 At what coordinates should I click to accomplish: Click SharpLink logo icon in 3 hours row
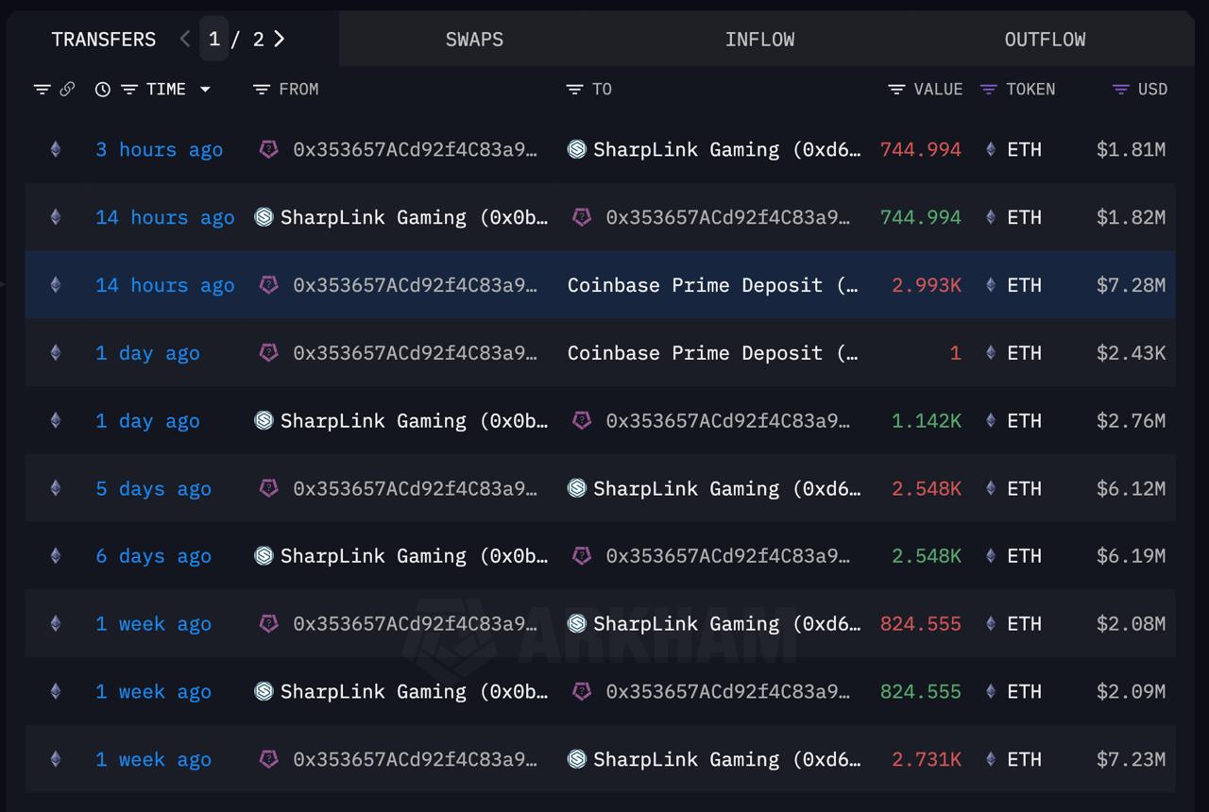tap(577, 149)
